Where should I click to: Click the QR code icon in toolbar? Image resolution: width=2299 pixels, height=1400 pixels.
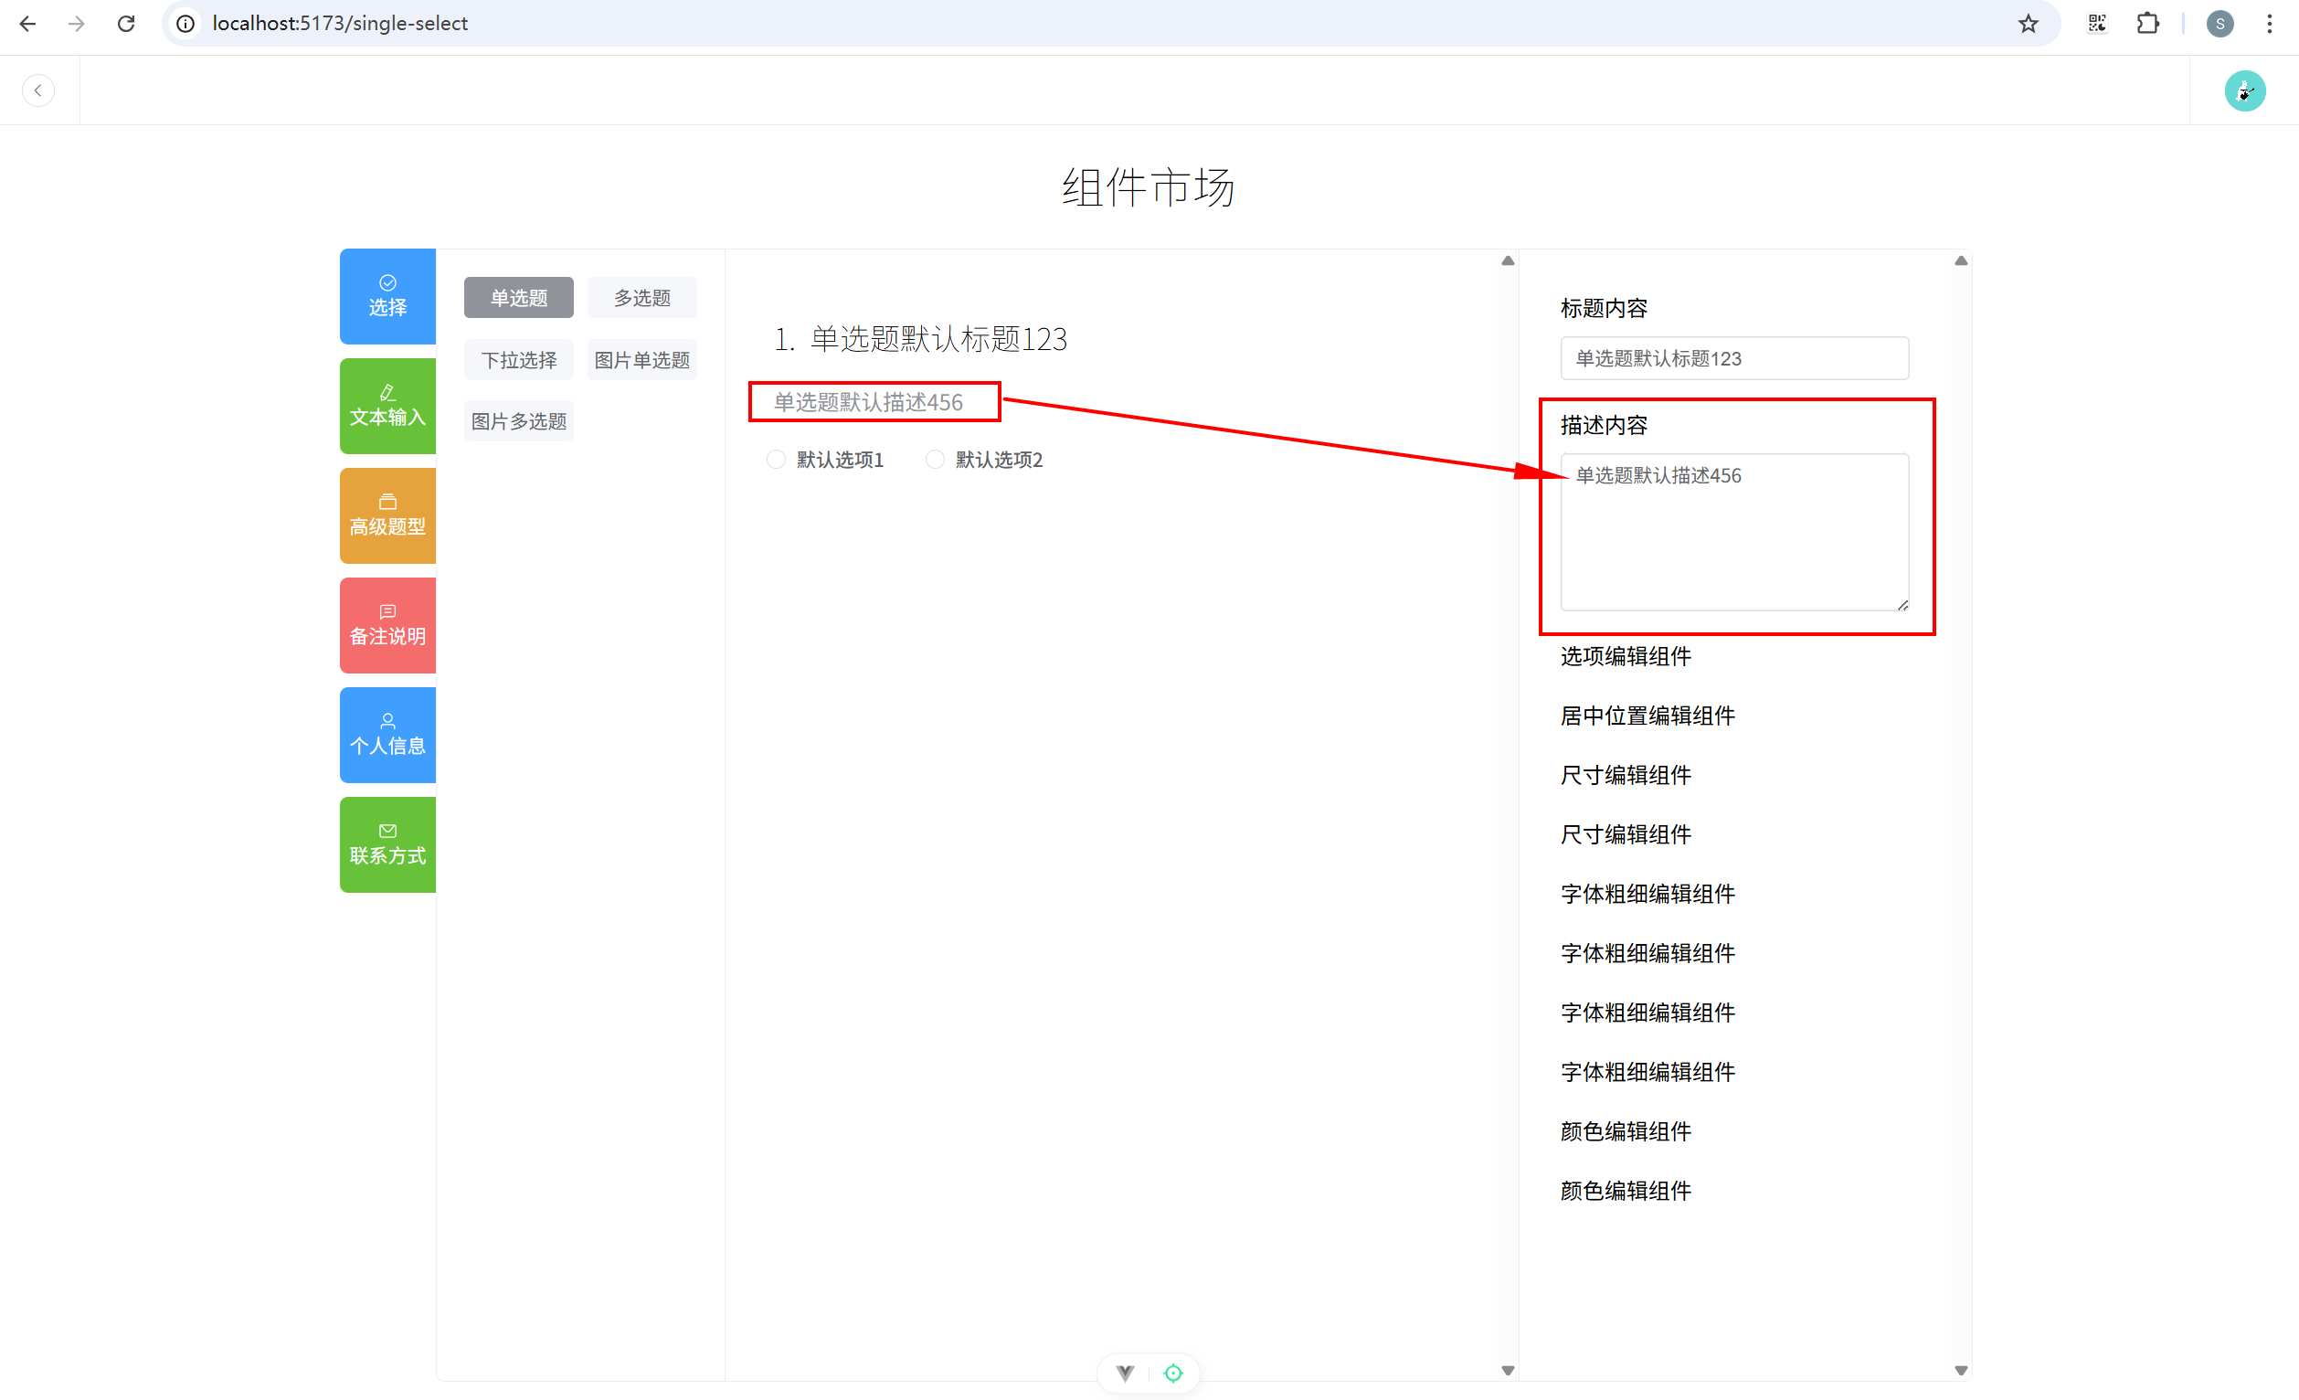tap(2096, 24)
